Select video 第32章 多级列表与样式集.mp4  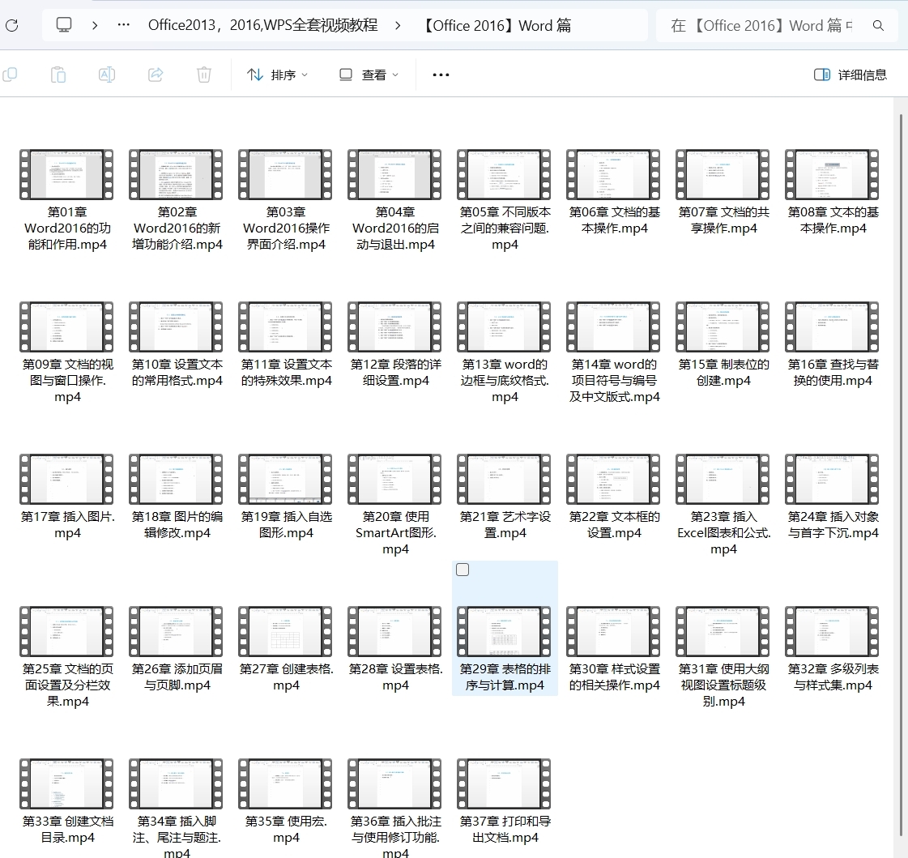pos(833,649)
